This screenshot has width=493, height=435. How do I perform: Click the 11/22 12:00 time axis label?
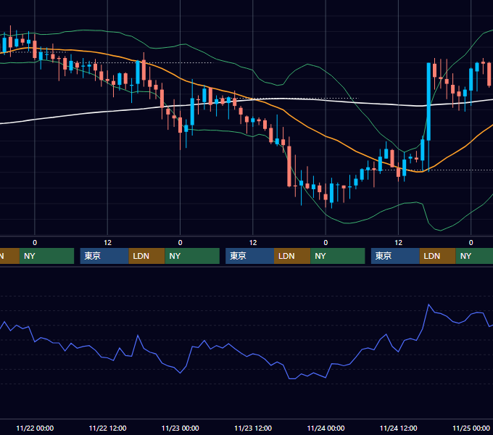point(107,428)
